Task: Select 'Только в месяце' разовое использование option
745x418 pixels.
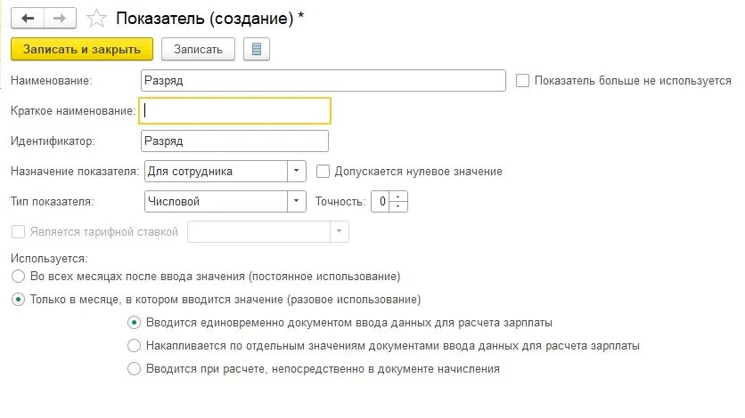Action: point(18,300)
